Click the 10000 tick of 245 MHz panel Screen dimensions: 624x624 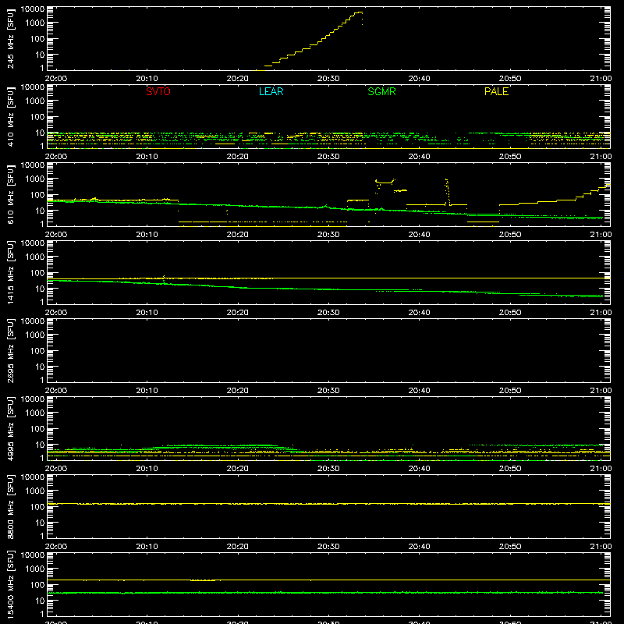pos(33,9)
